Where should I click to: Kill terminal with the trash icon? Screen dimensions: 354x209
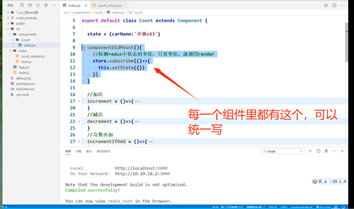[x=326, y=151]
